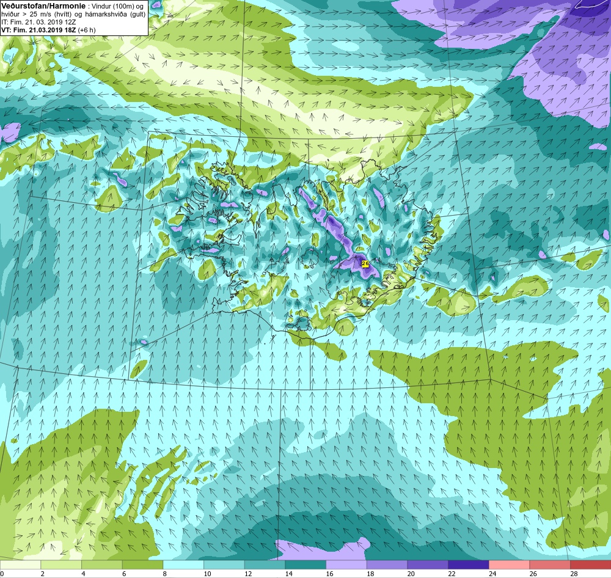Click the legend label 22

click(452, 574)
